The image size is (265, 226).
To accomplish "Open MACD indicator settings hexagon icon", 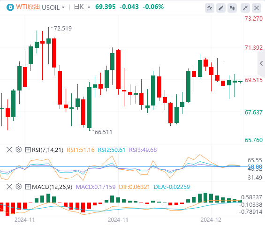I will click(x=19, y=187).
